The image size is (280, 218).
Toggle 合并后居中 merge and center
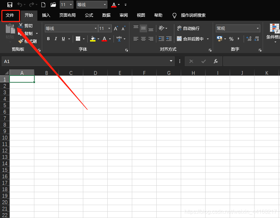190,39
